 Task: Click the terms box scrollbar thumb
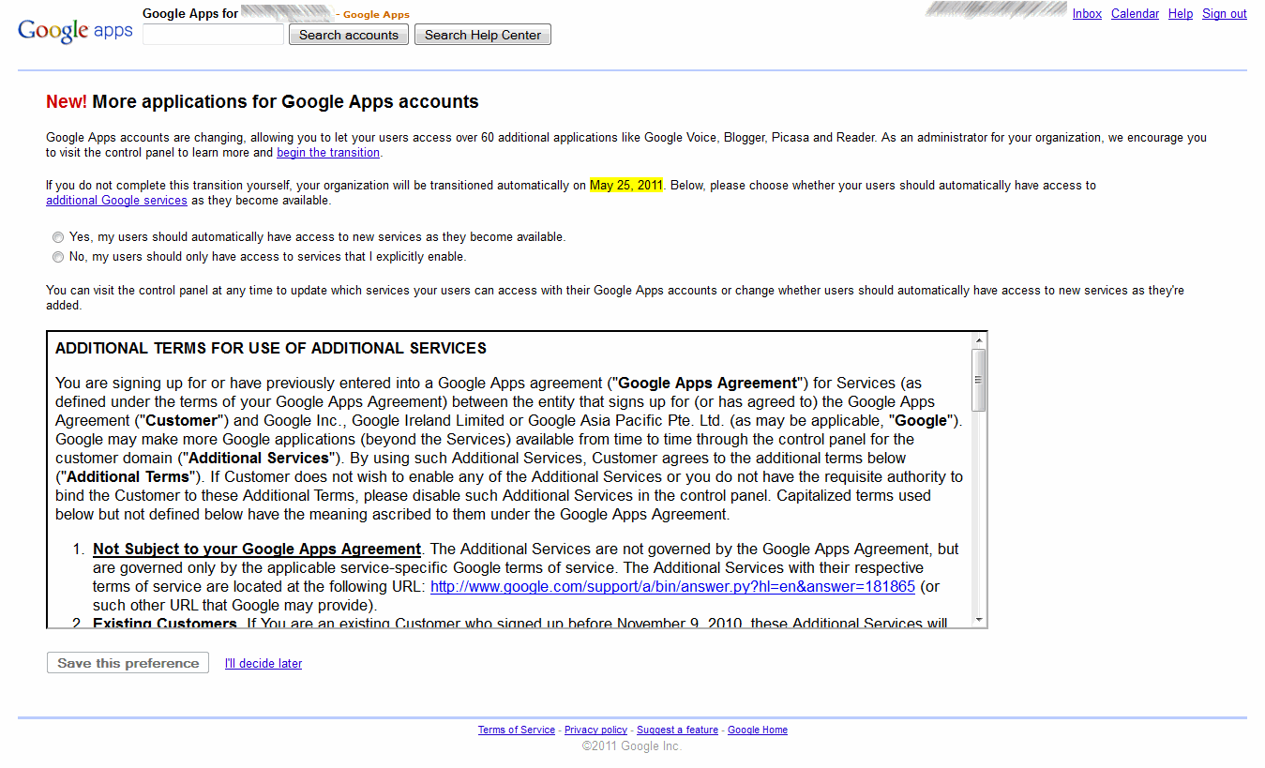(979, 380)
